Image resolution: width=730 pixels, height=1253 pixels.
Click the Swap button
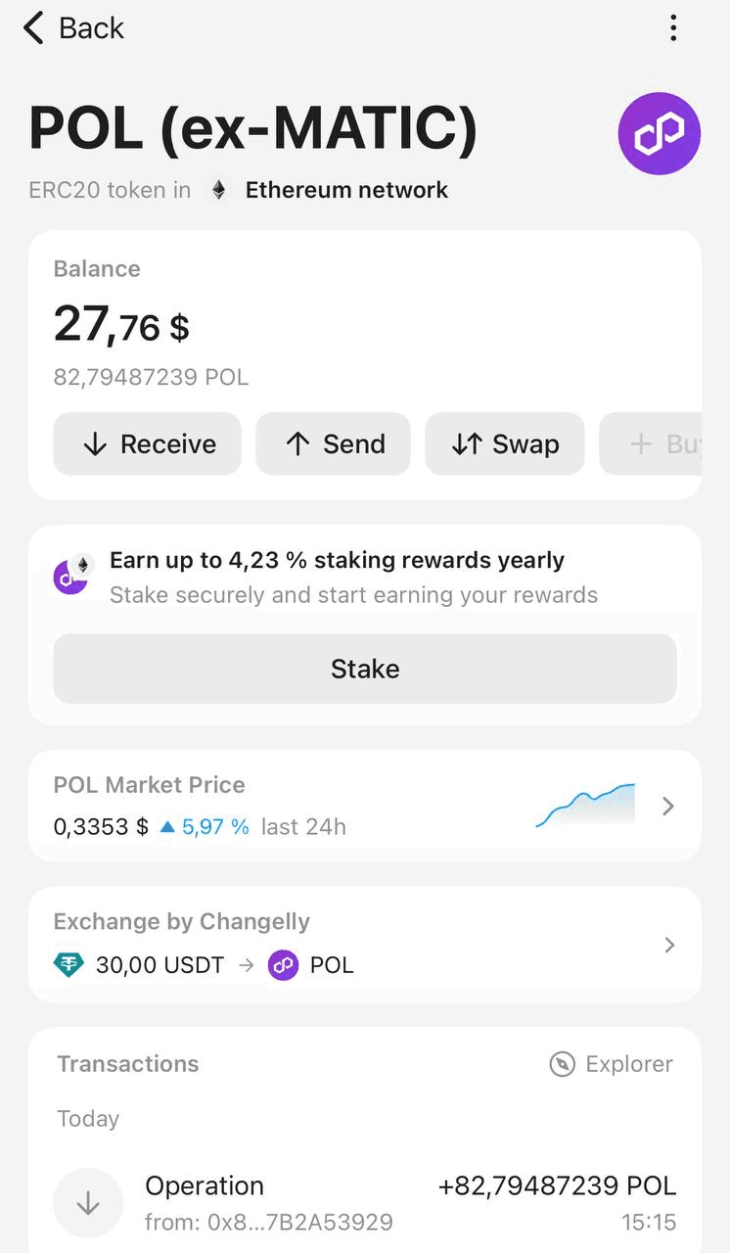click(x=505, y=443)
